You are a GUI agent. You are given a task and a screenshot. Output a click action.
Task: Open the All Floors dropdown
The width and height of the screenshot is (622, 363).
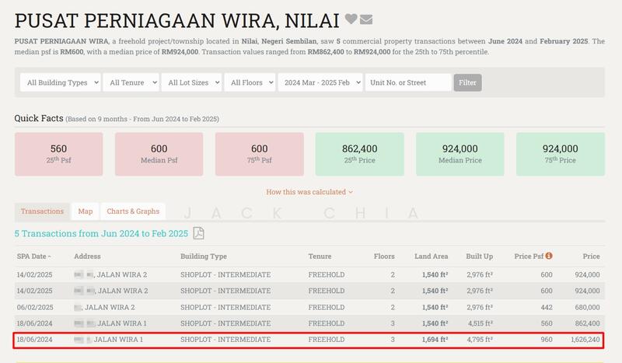tap(249, 82)
